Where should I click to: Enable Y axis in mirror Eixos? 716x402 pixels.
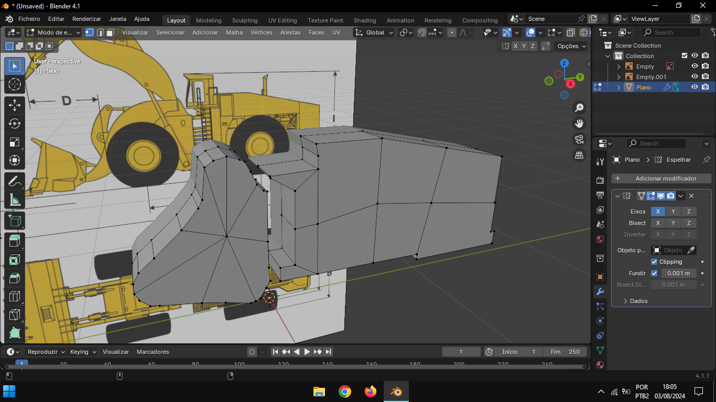673,211
